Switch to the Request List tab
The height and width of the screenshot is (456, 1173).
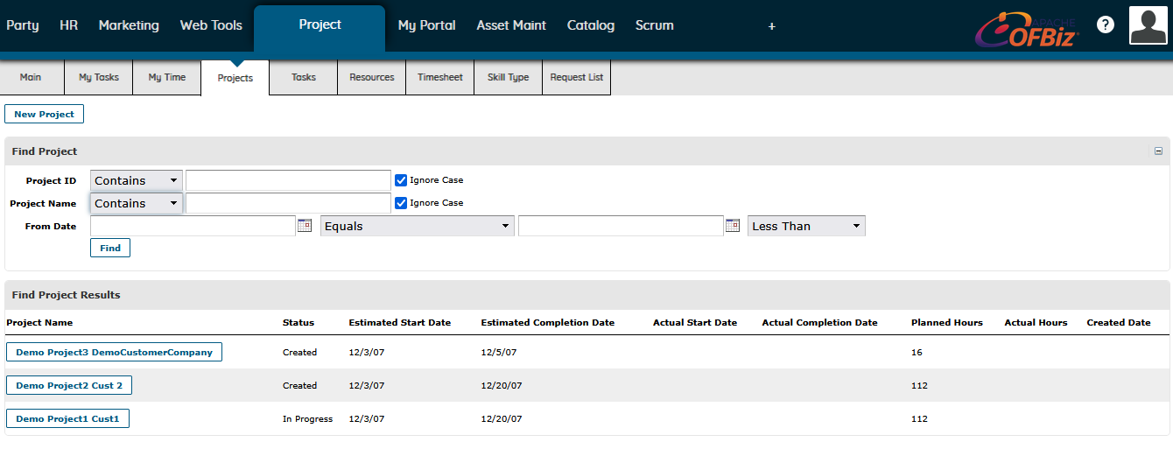coord(577,77)
